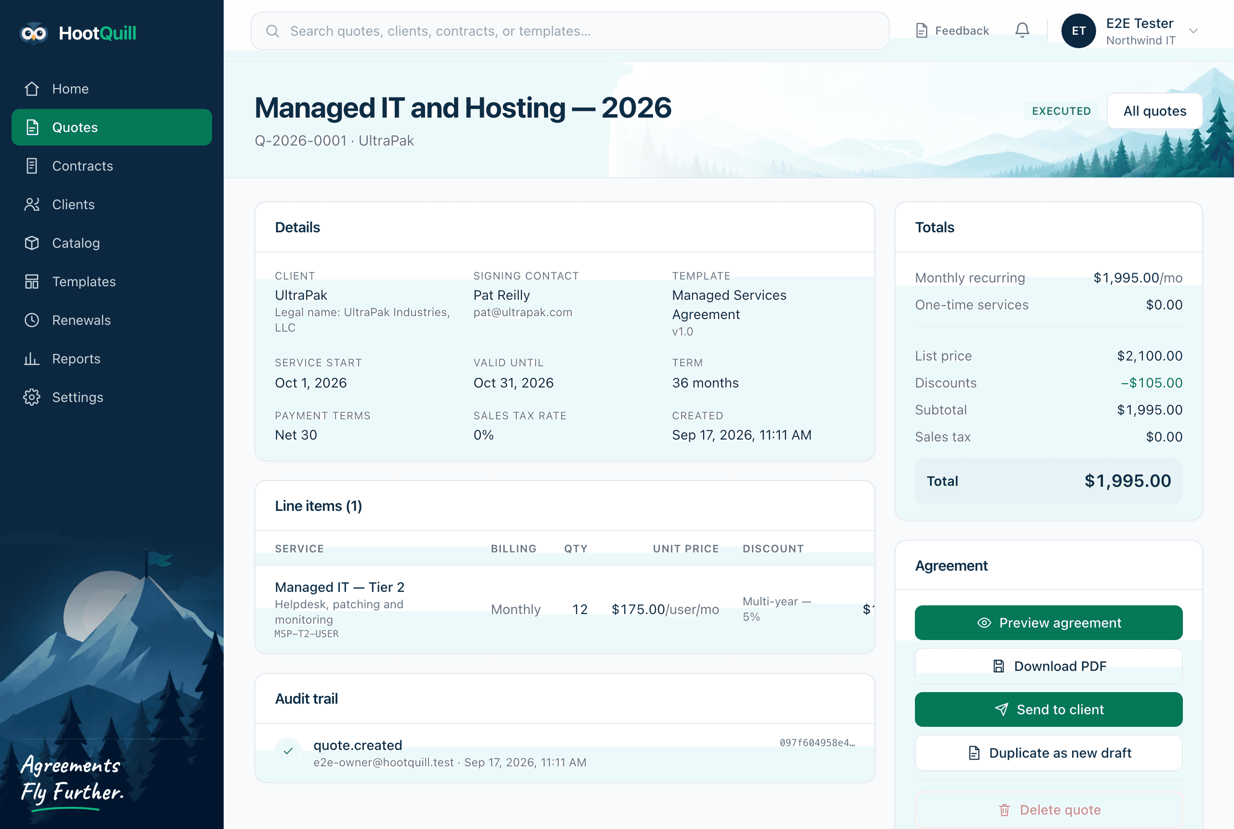This screenshot has width=1234, height=829.
Task: Open the Renewals page
Action: point(111,321)
